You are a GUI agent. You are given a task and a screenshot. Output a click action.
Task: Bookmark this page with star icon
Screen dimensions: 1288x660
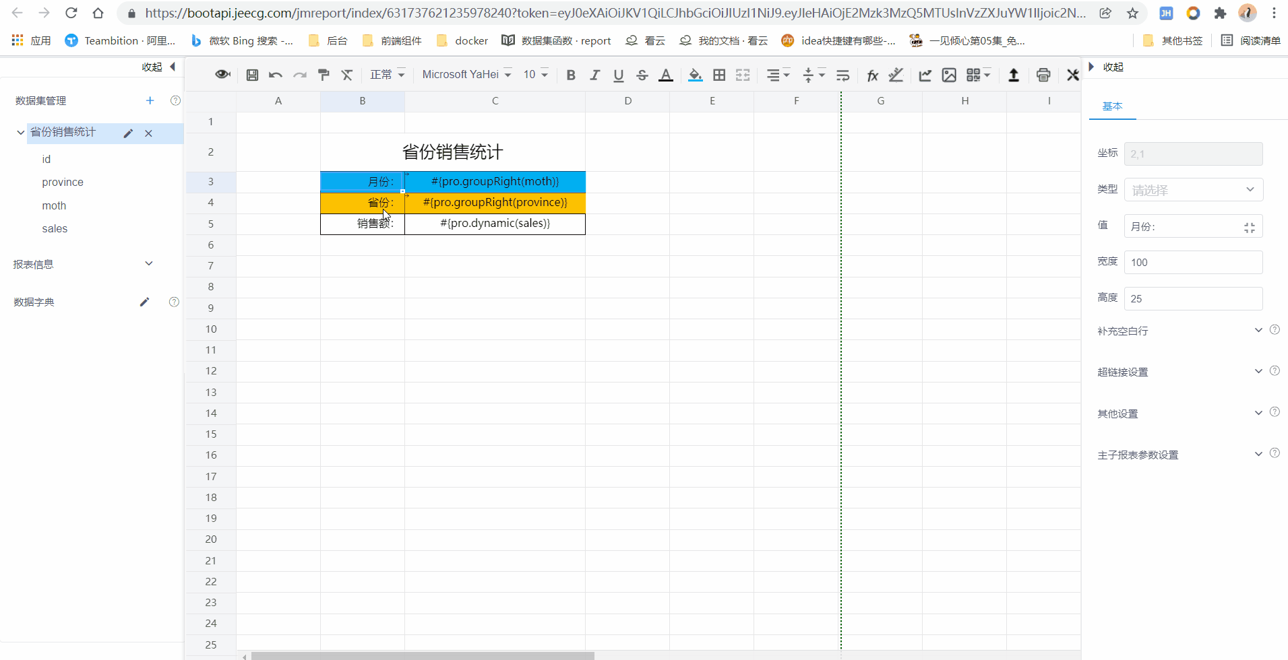(x=1132, y=13)
